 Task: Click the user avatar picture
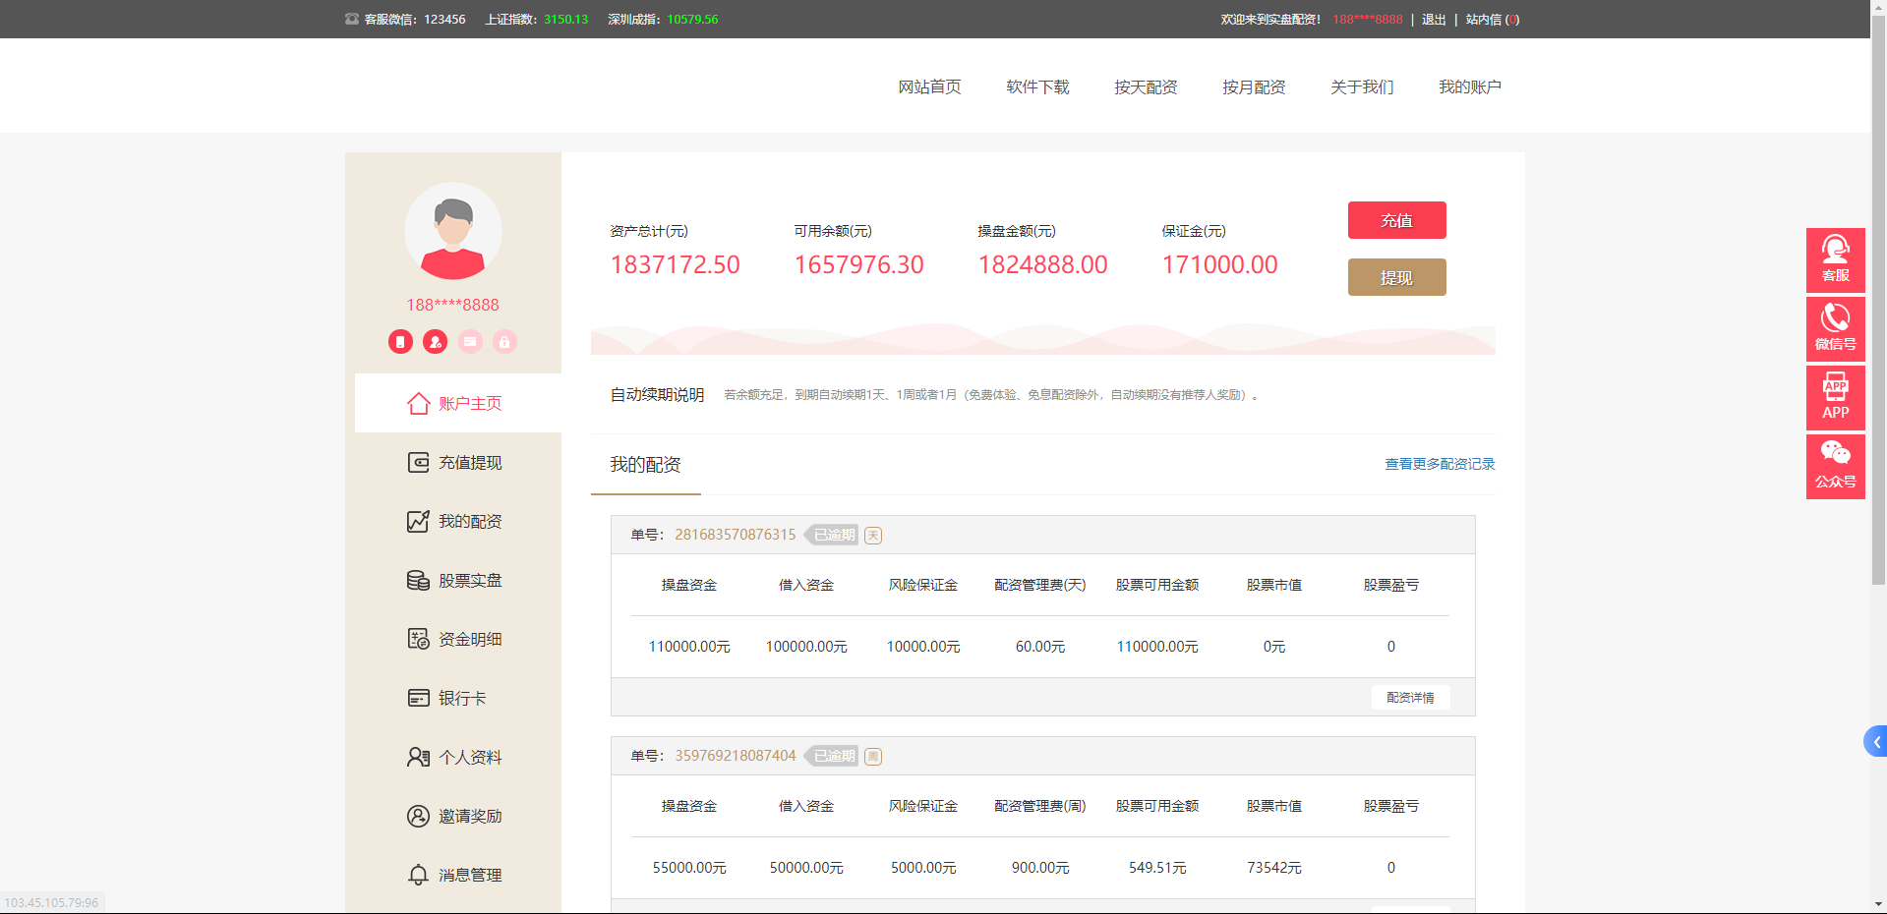pyautogui.click(x=453, y=232)
